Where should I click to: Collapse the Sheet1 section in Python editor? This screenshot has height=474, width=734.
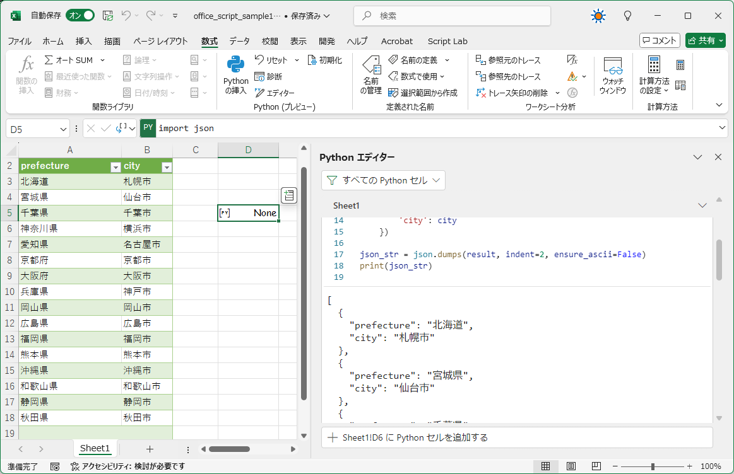702,204
